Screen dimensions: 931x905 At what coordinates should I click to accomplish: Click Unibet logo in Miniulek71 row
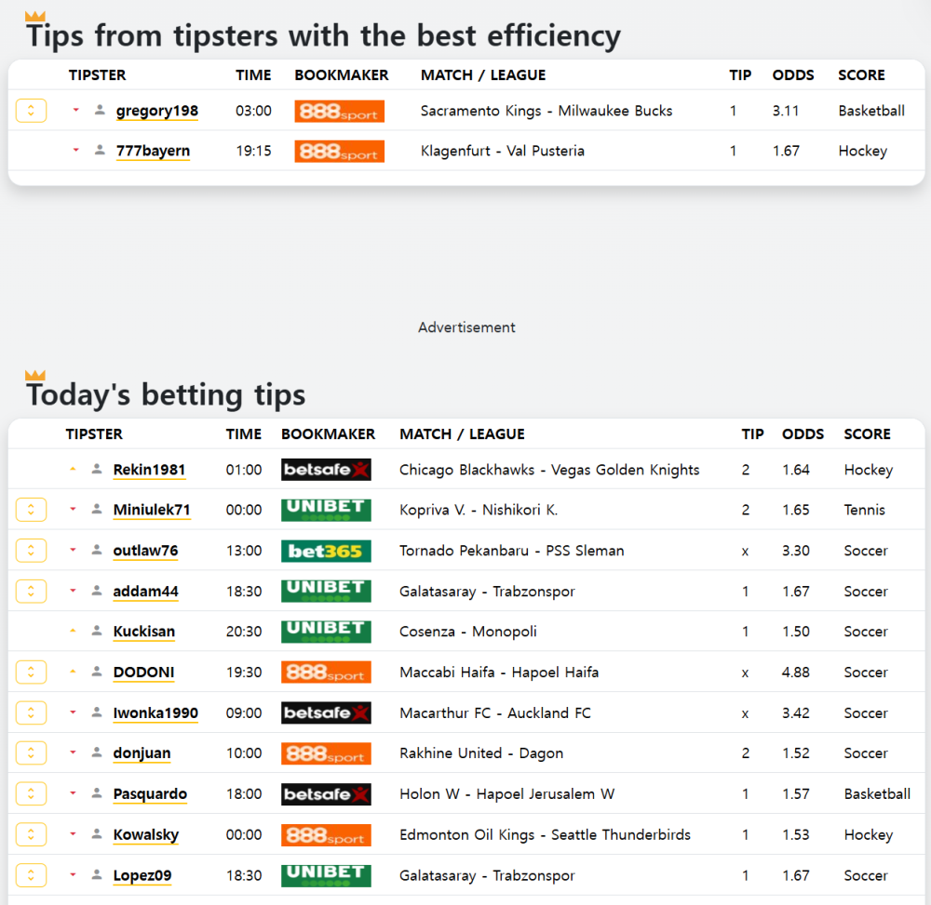point(326,510)
